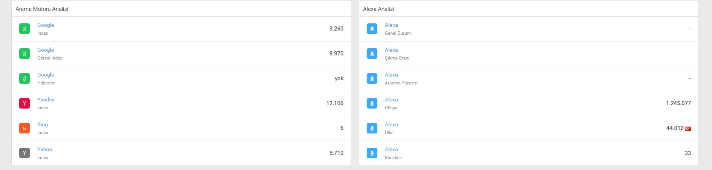Open the Yahoo link

45,149
